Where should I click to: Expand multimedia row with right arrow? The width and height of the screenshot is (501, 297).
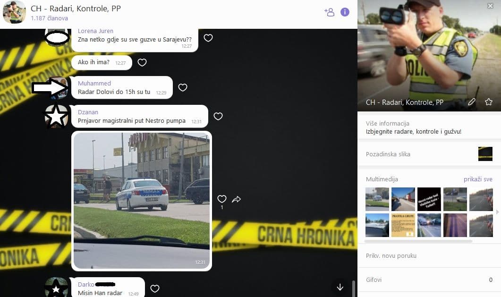point(497,212)
